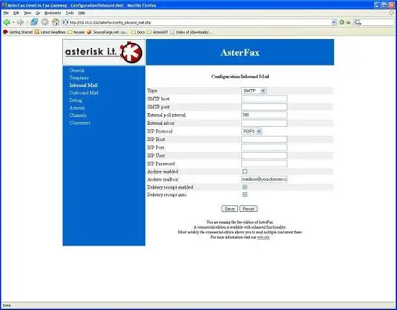This screenshot has width=397, height=310.
Task: Open the View menu
Action: coord(27,13)
